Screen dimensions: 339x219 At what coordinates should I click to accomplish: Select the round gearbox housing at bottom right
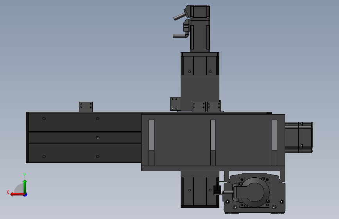(x=255, y=193)
